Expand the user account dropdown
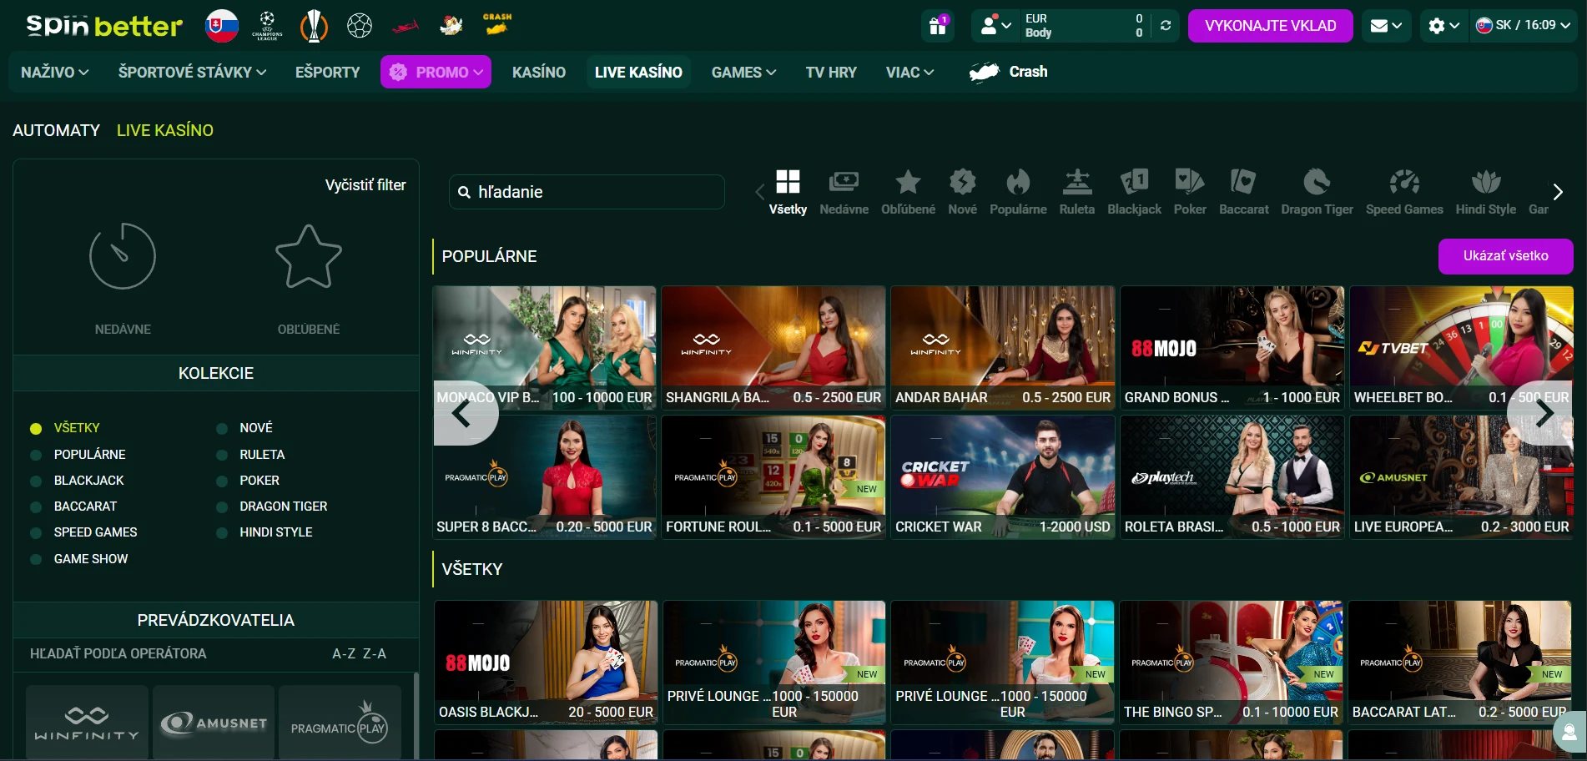Screen dimensions: 1587x761 (x=995, y=26)
